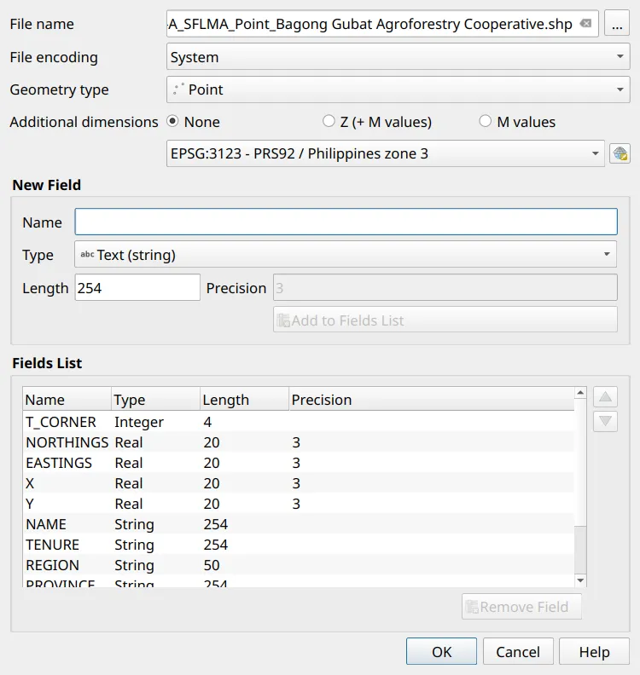Click Cancel button
This screenshot has width=640, height=675.
pyautogui.click(x=518, y=651)
